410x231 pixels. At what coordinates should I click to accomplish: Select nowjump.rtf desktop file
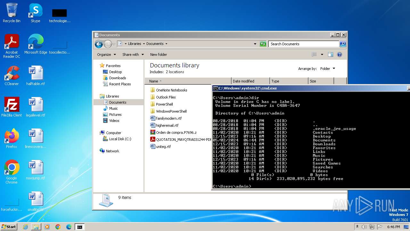click(35, 170)
